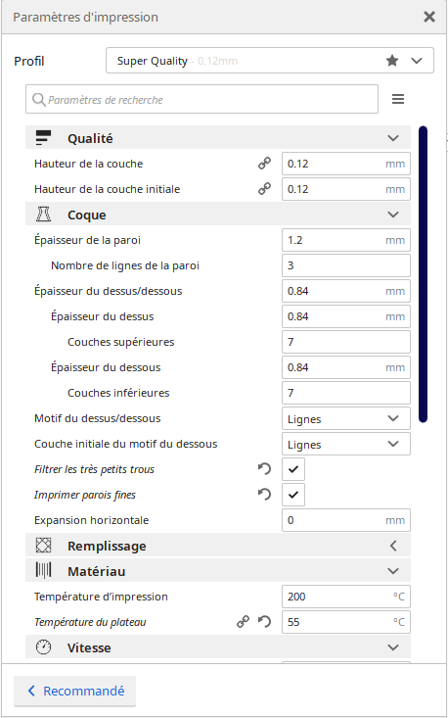448x718 pixels.
Task: Click the Nombre de lignes de la paroi field
Action: [346, 265]
